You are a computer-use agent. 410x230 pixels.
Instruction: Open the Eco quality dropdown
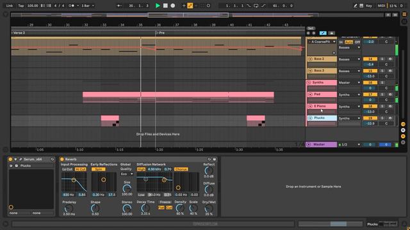click(127, 174)
